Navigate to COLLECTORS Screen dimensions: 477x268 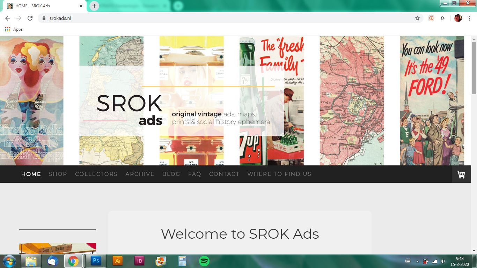(x=96, y=174)
